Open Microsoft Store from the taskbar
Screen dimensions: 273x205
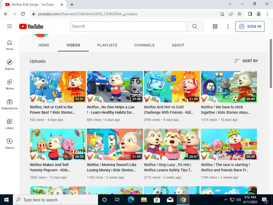click(157, 200)
